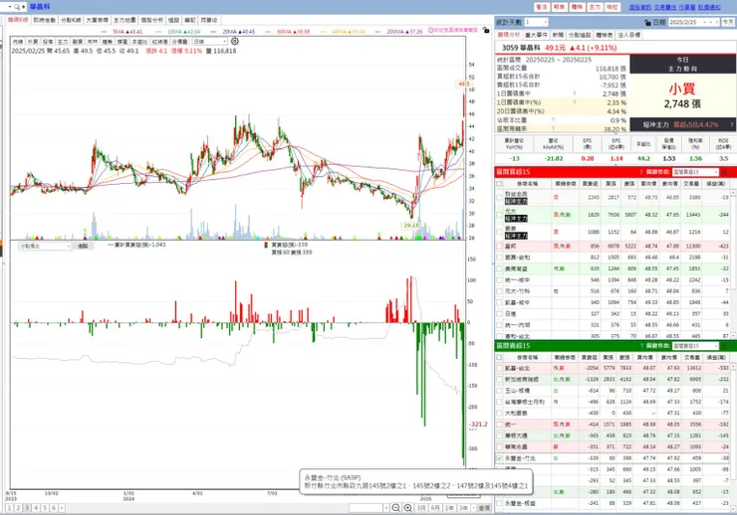Toggle the 均線 chart overlay button
The height and width of the screenshot is (515, 737).
[18, 42]
